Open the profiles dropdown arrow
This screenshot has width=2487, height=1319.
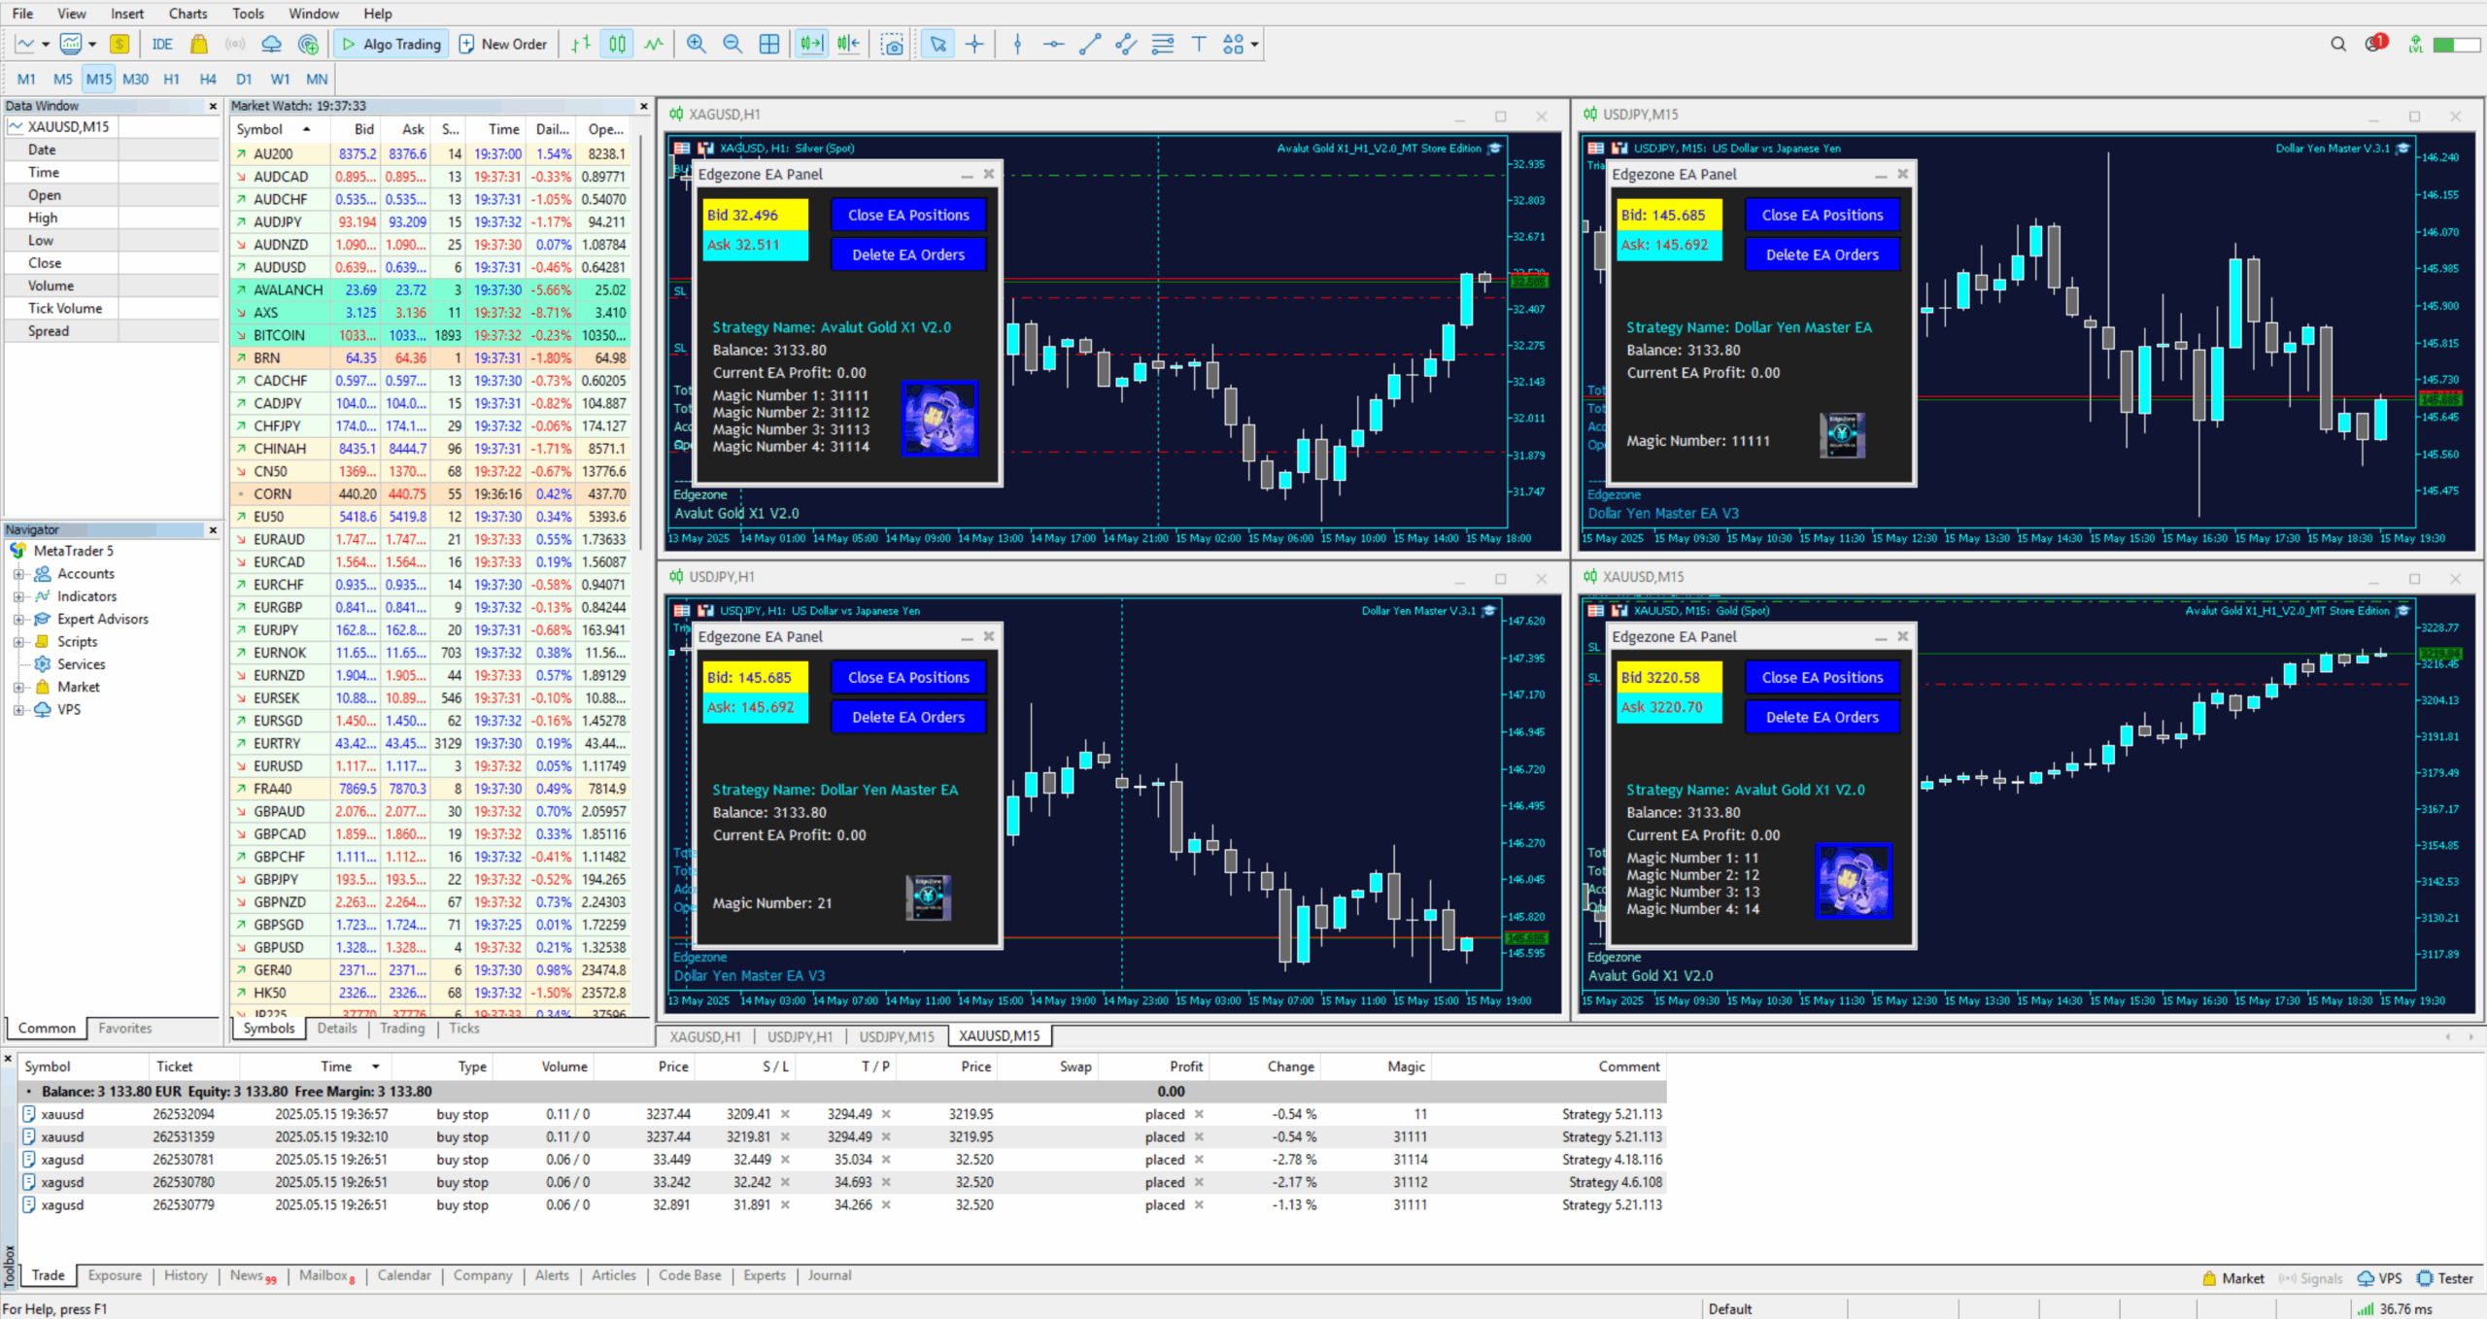click(x=92, y=44)
